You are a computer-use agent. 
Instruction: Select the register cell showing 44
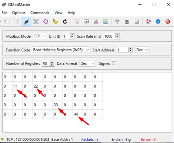(78, 114)
